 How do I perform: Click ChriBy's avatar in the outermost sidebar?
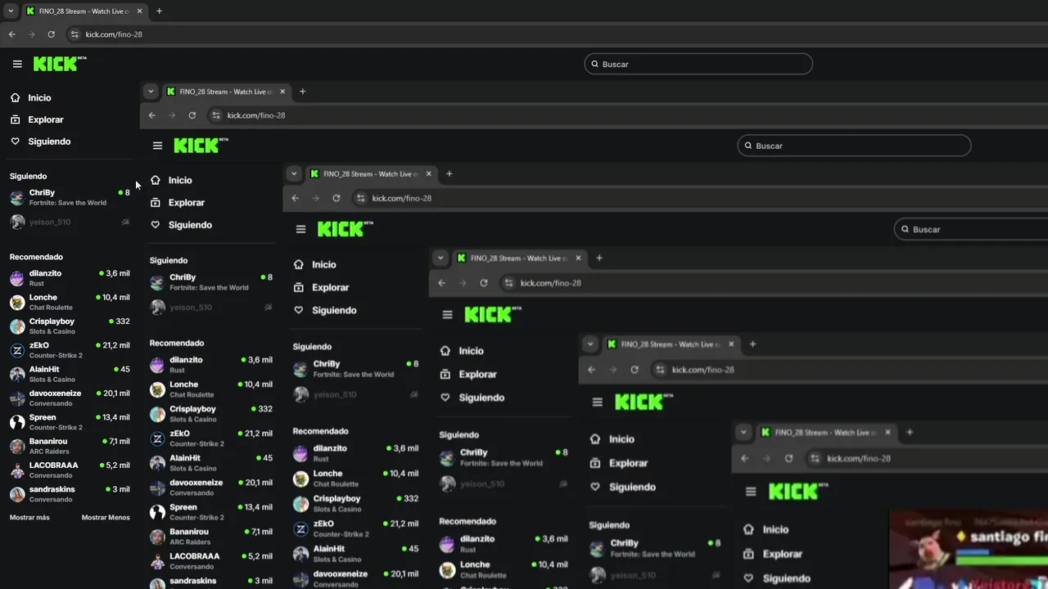(x=17, y=197)
